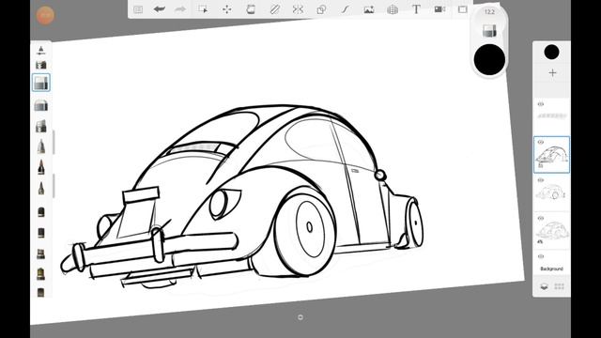Open the brush library at palette top
The image size is (601, 338).
41,50
